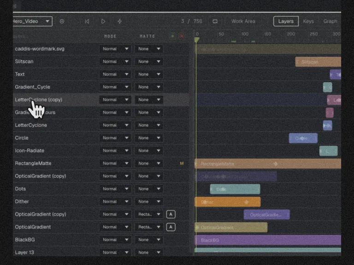Open Mode dropdown for Gradient_Cycle layer
Image resolution: width=354 pixels, height=265 pixels.
click(115, 87)
